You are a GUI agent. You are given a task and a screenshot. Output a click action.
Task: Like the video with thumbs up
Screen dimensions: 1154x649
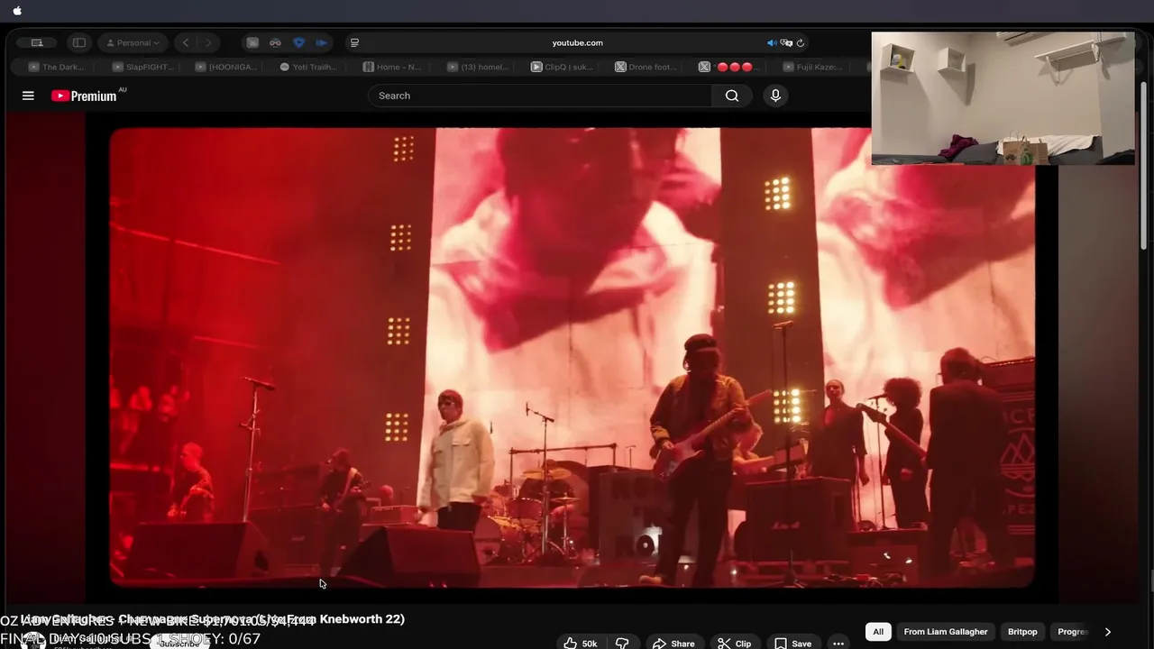click(580, 644)
